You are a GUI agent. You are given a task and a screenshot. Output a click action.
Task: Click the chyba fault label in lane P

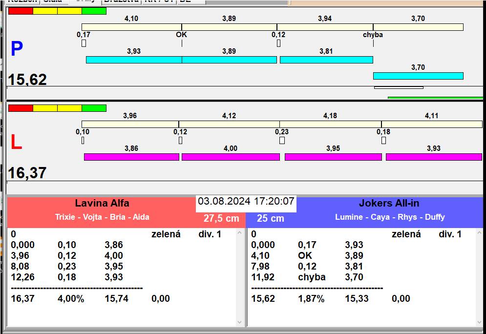click(373, 35)
